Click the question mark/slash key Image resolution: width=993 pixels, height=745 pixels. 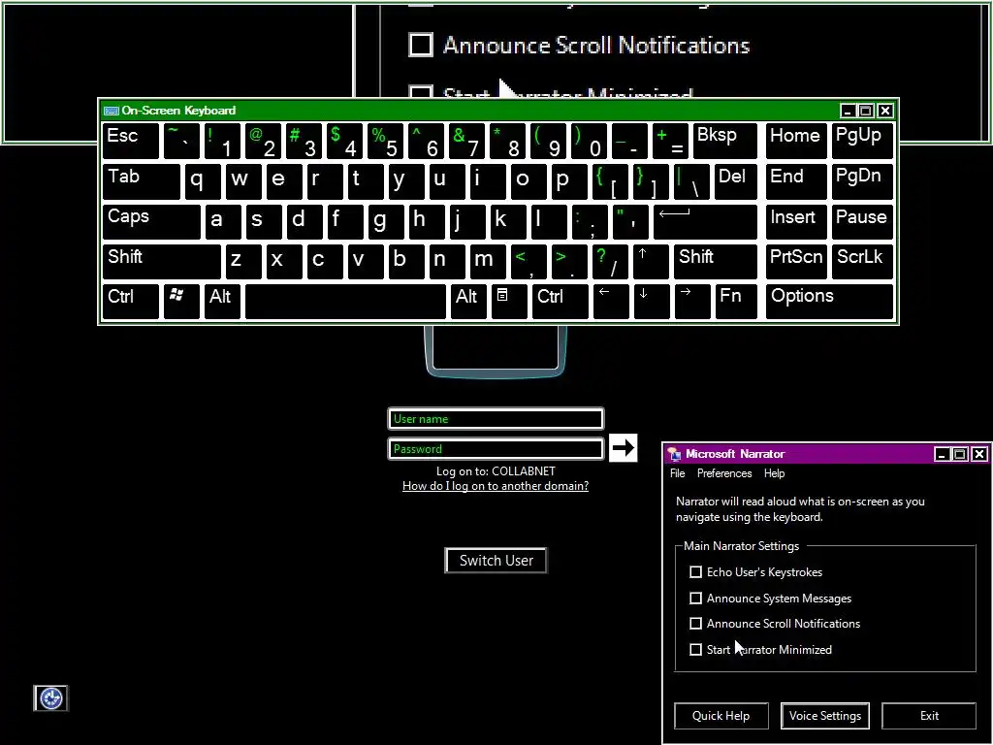(x=610, y=261)
